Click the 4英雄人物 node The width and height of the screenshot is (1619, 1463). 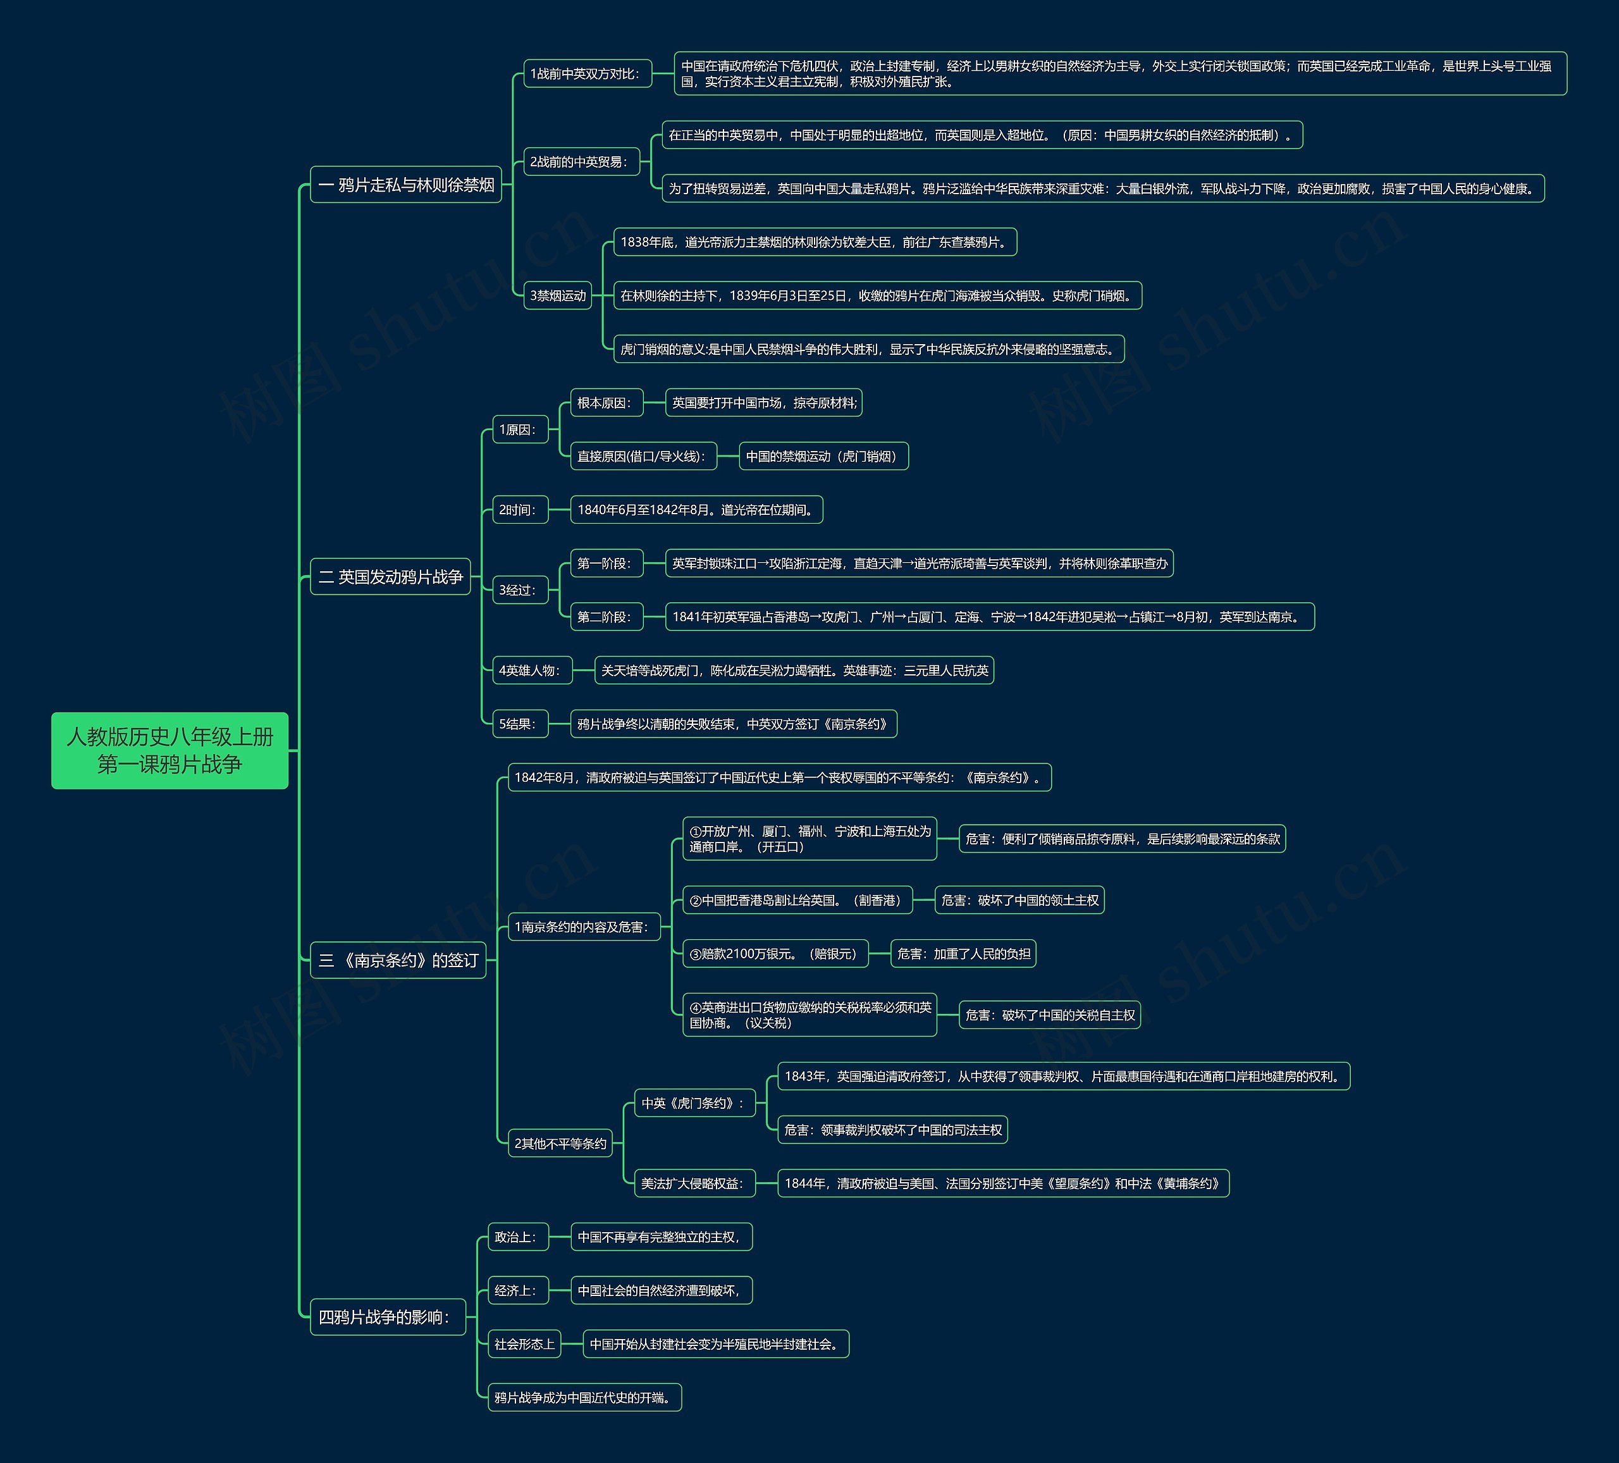coord(532,670)
